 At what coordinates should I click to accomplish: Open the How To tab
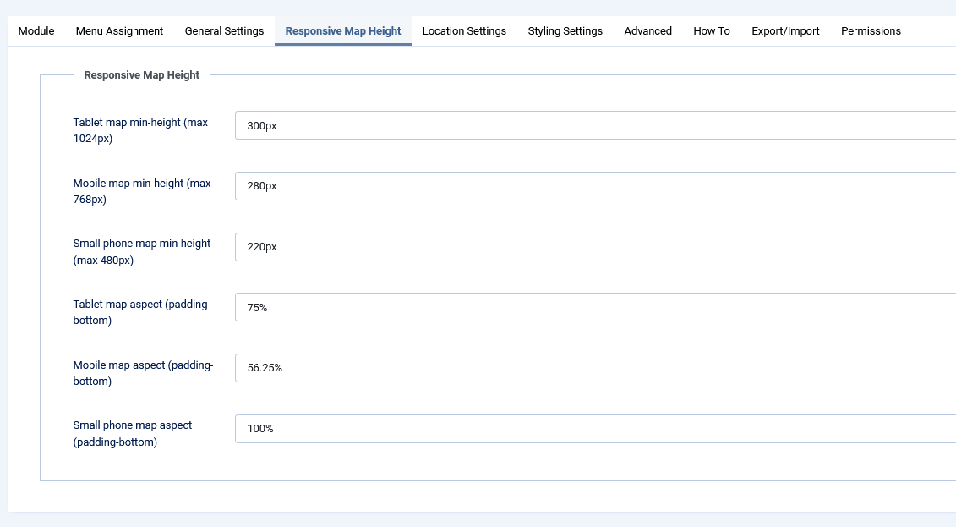(x=711, y=31)
